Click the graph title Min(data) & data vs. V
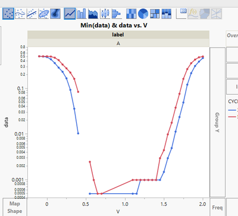Image resolution: width=238 pixels, height=216 pixels. (x=114, y=26)
